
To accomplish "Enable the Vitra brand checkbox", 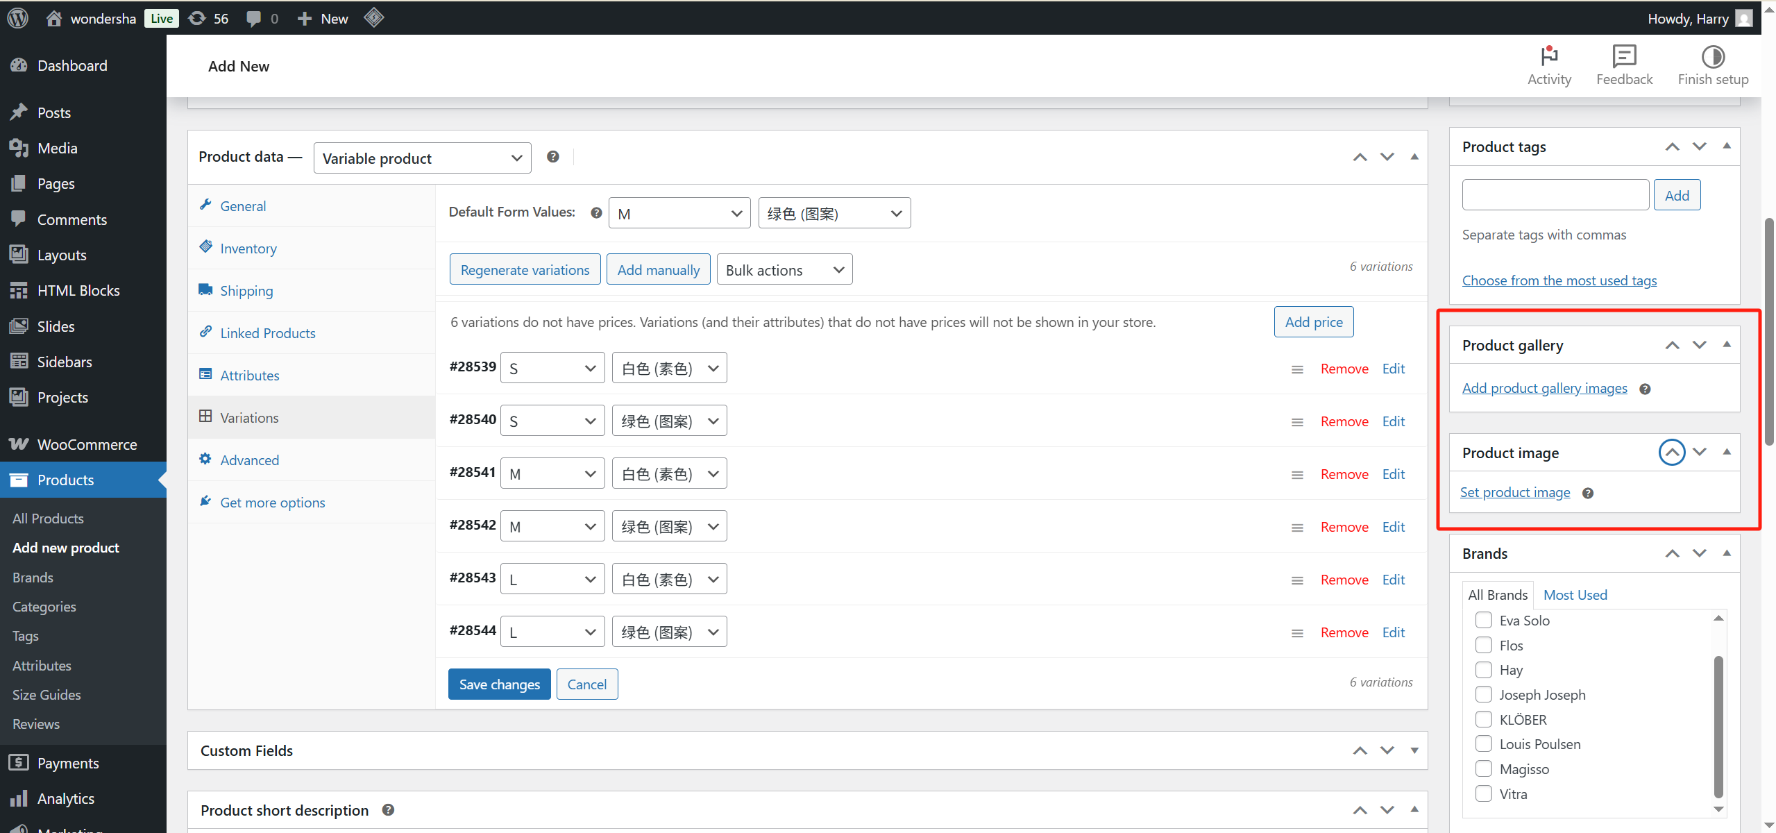I will [1483, 793].
